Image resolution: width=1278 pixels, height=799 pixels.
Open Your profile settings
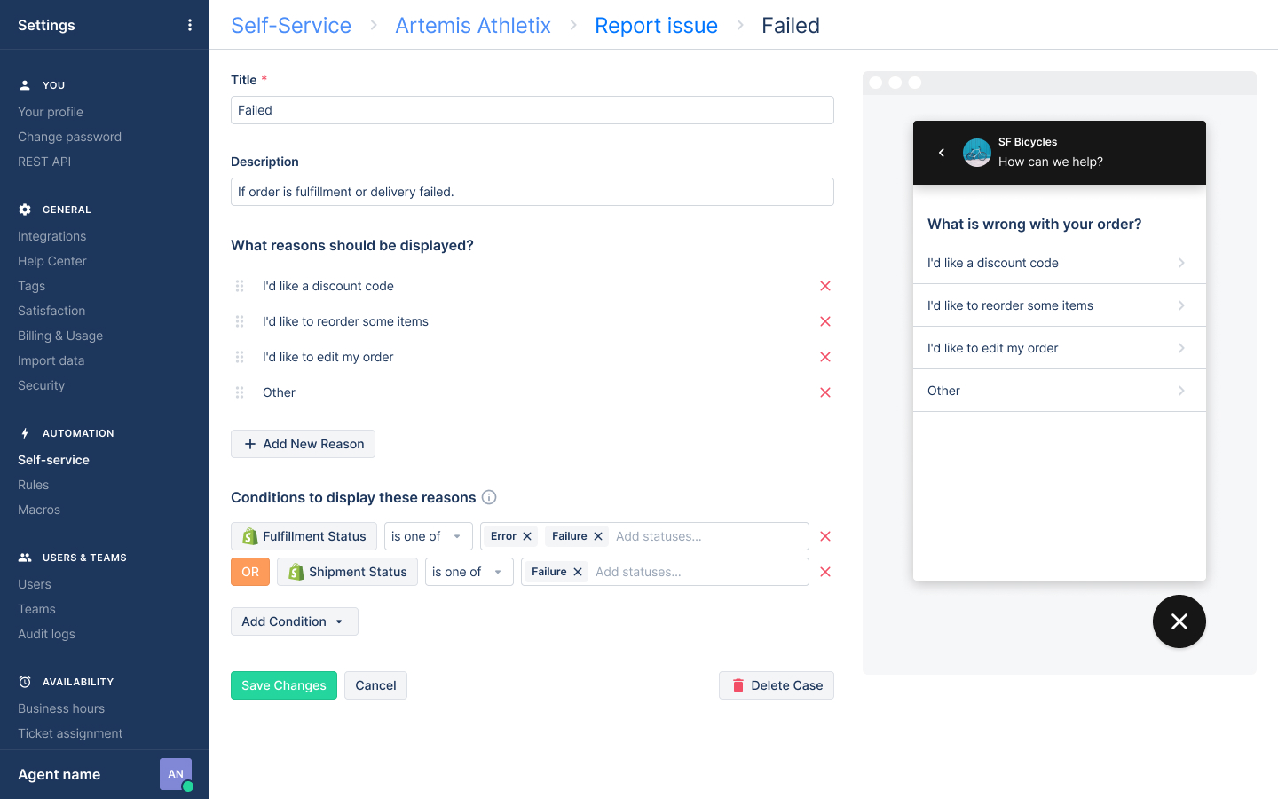(51, 112)
